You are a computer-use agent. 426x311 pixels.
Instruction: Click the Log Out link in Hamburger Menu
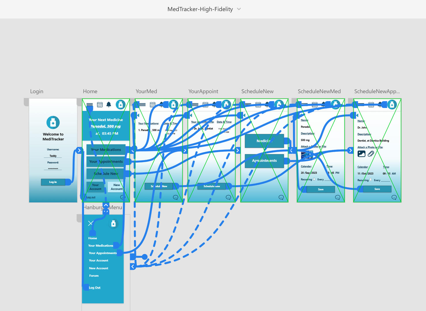coord(95,287)
